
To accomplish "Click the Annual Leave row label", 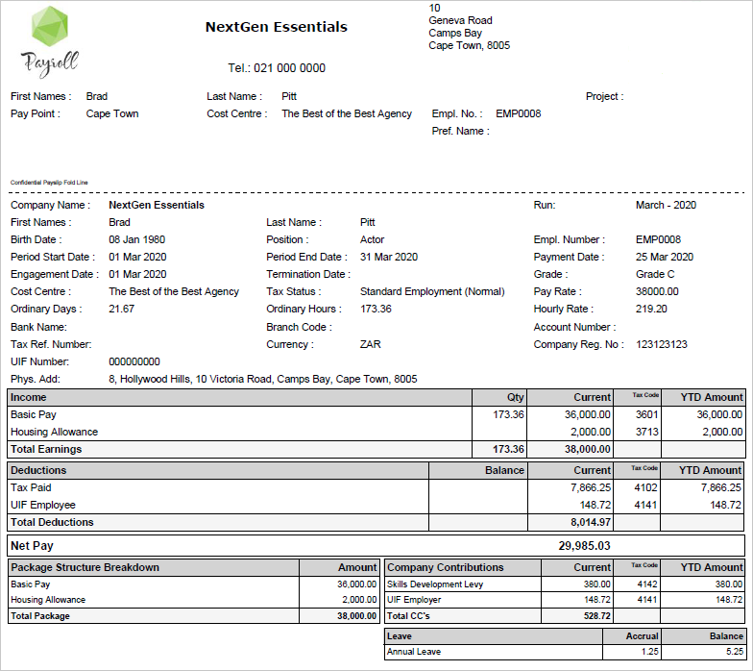I will (414, 652).
